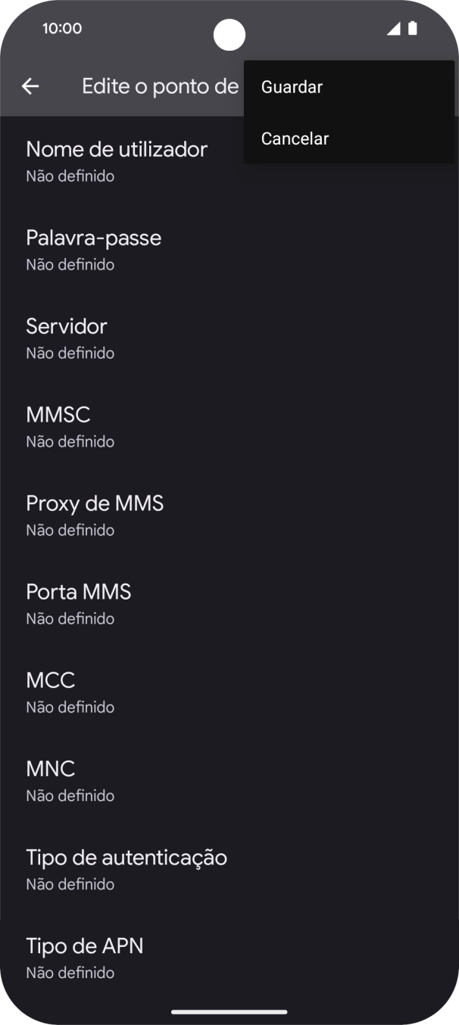The height and width of the screenshot is (1025, 459).
Task: Open the Palavra-passe setting
Action: click(x=94, y=248)
